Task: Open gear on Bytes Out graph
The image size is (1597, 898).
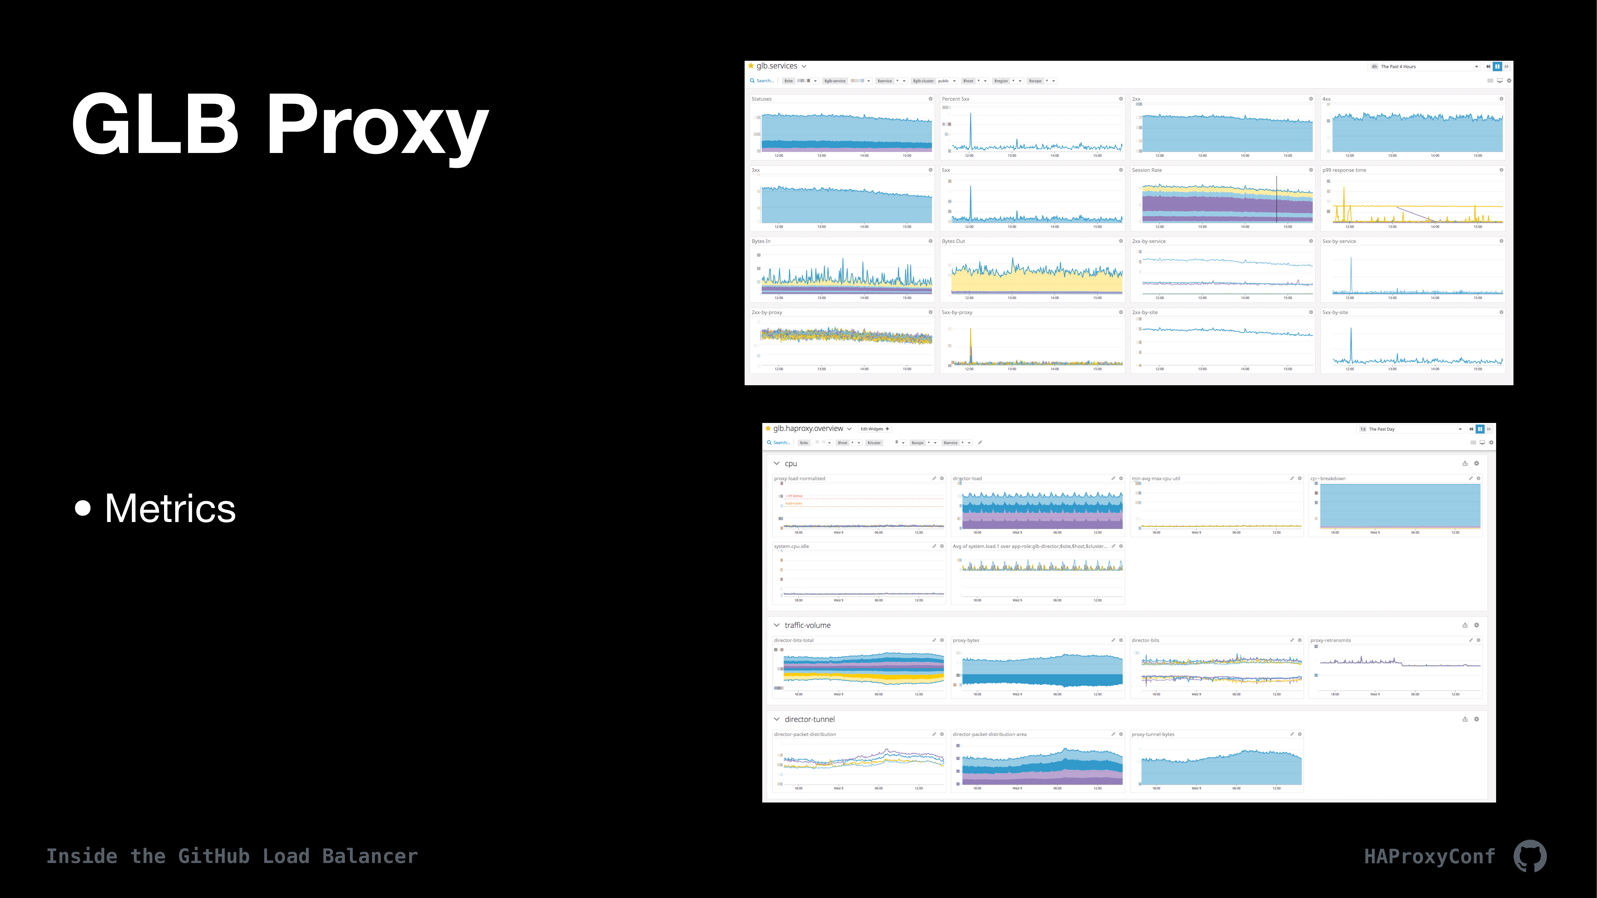Action: 1121,241
